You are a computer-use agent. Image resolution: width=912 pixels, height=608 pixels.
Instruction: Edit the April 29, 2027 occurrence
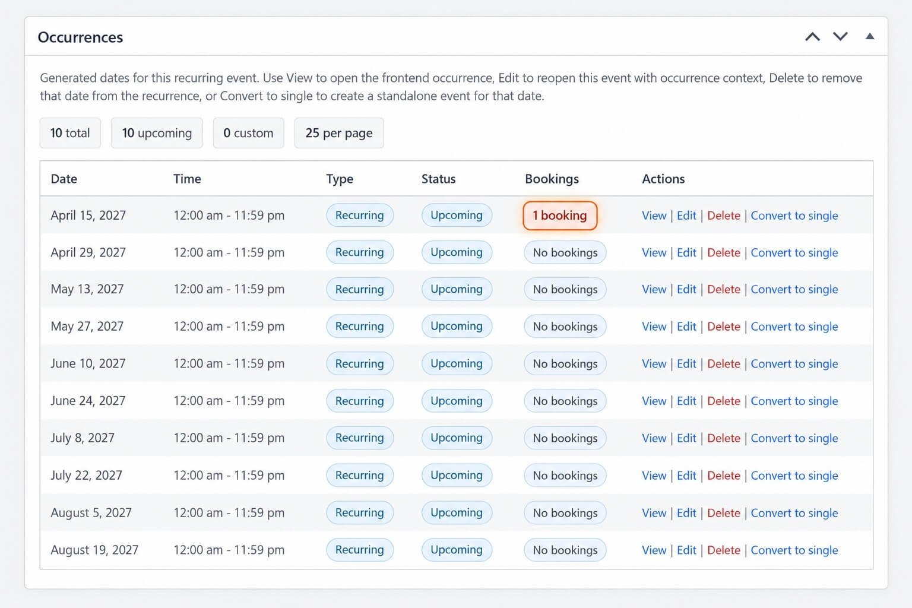click(686, 253)
